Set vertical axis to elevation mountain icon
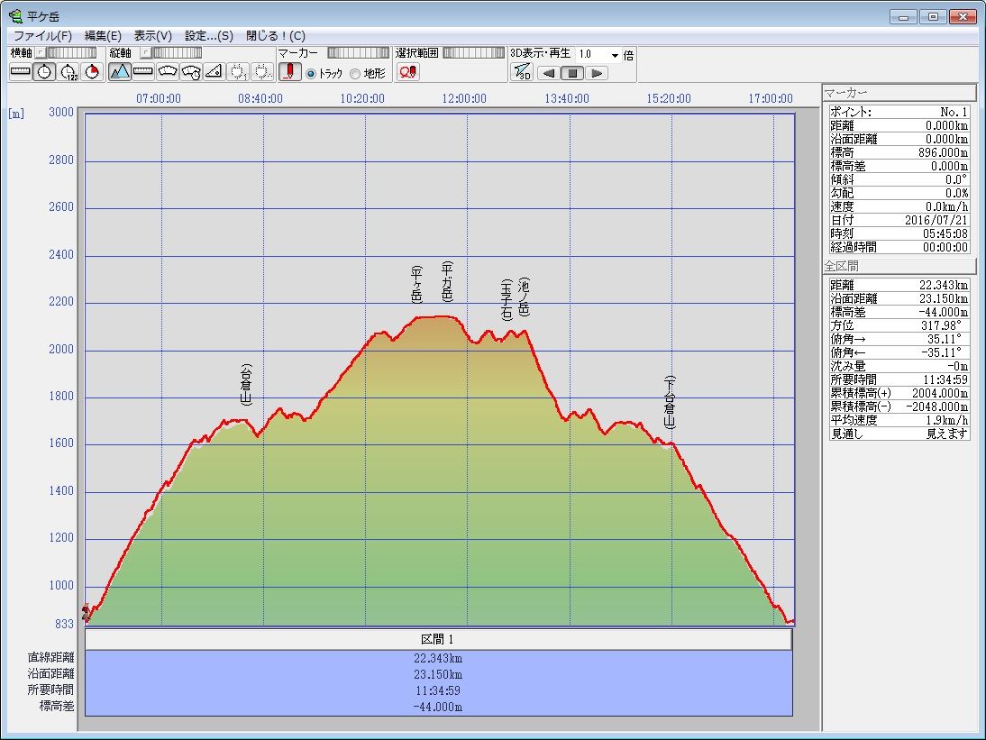 click(x=120, y=72)
